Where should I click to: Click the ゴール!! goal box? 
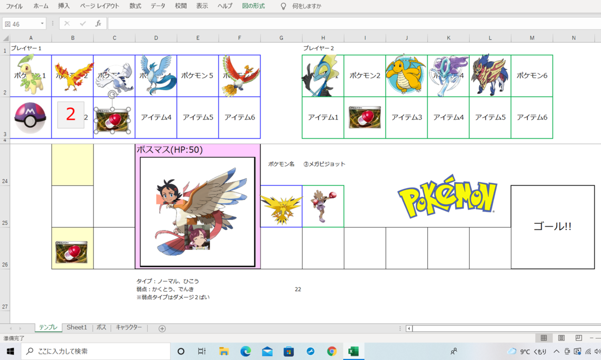click(552, 227)
